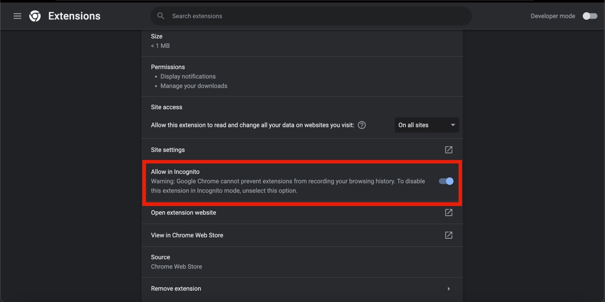Open Site settings external link icon
605x302 pixels.
(x=449, y=150)
